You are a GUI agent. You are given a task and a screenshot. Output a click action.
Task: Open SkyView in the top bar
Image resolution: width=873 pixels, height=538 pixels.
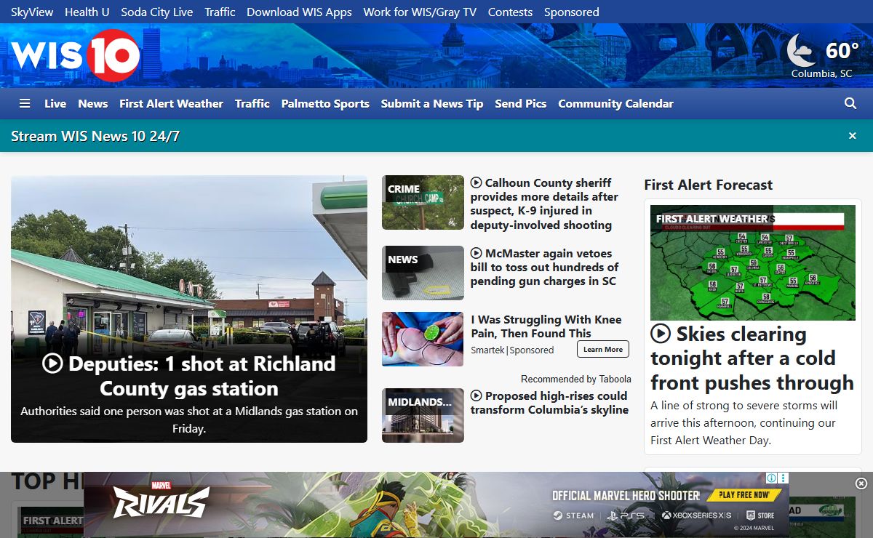(x=32, y=12)
